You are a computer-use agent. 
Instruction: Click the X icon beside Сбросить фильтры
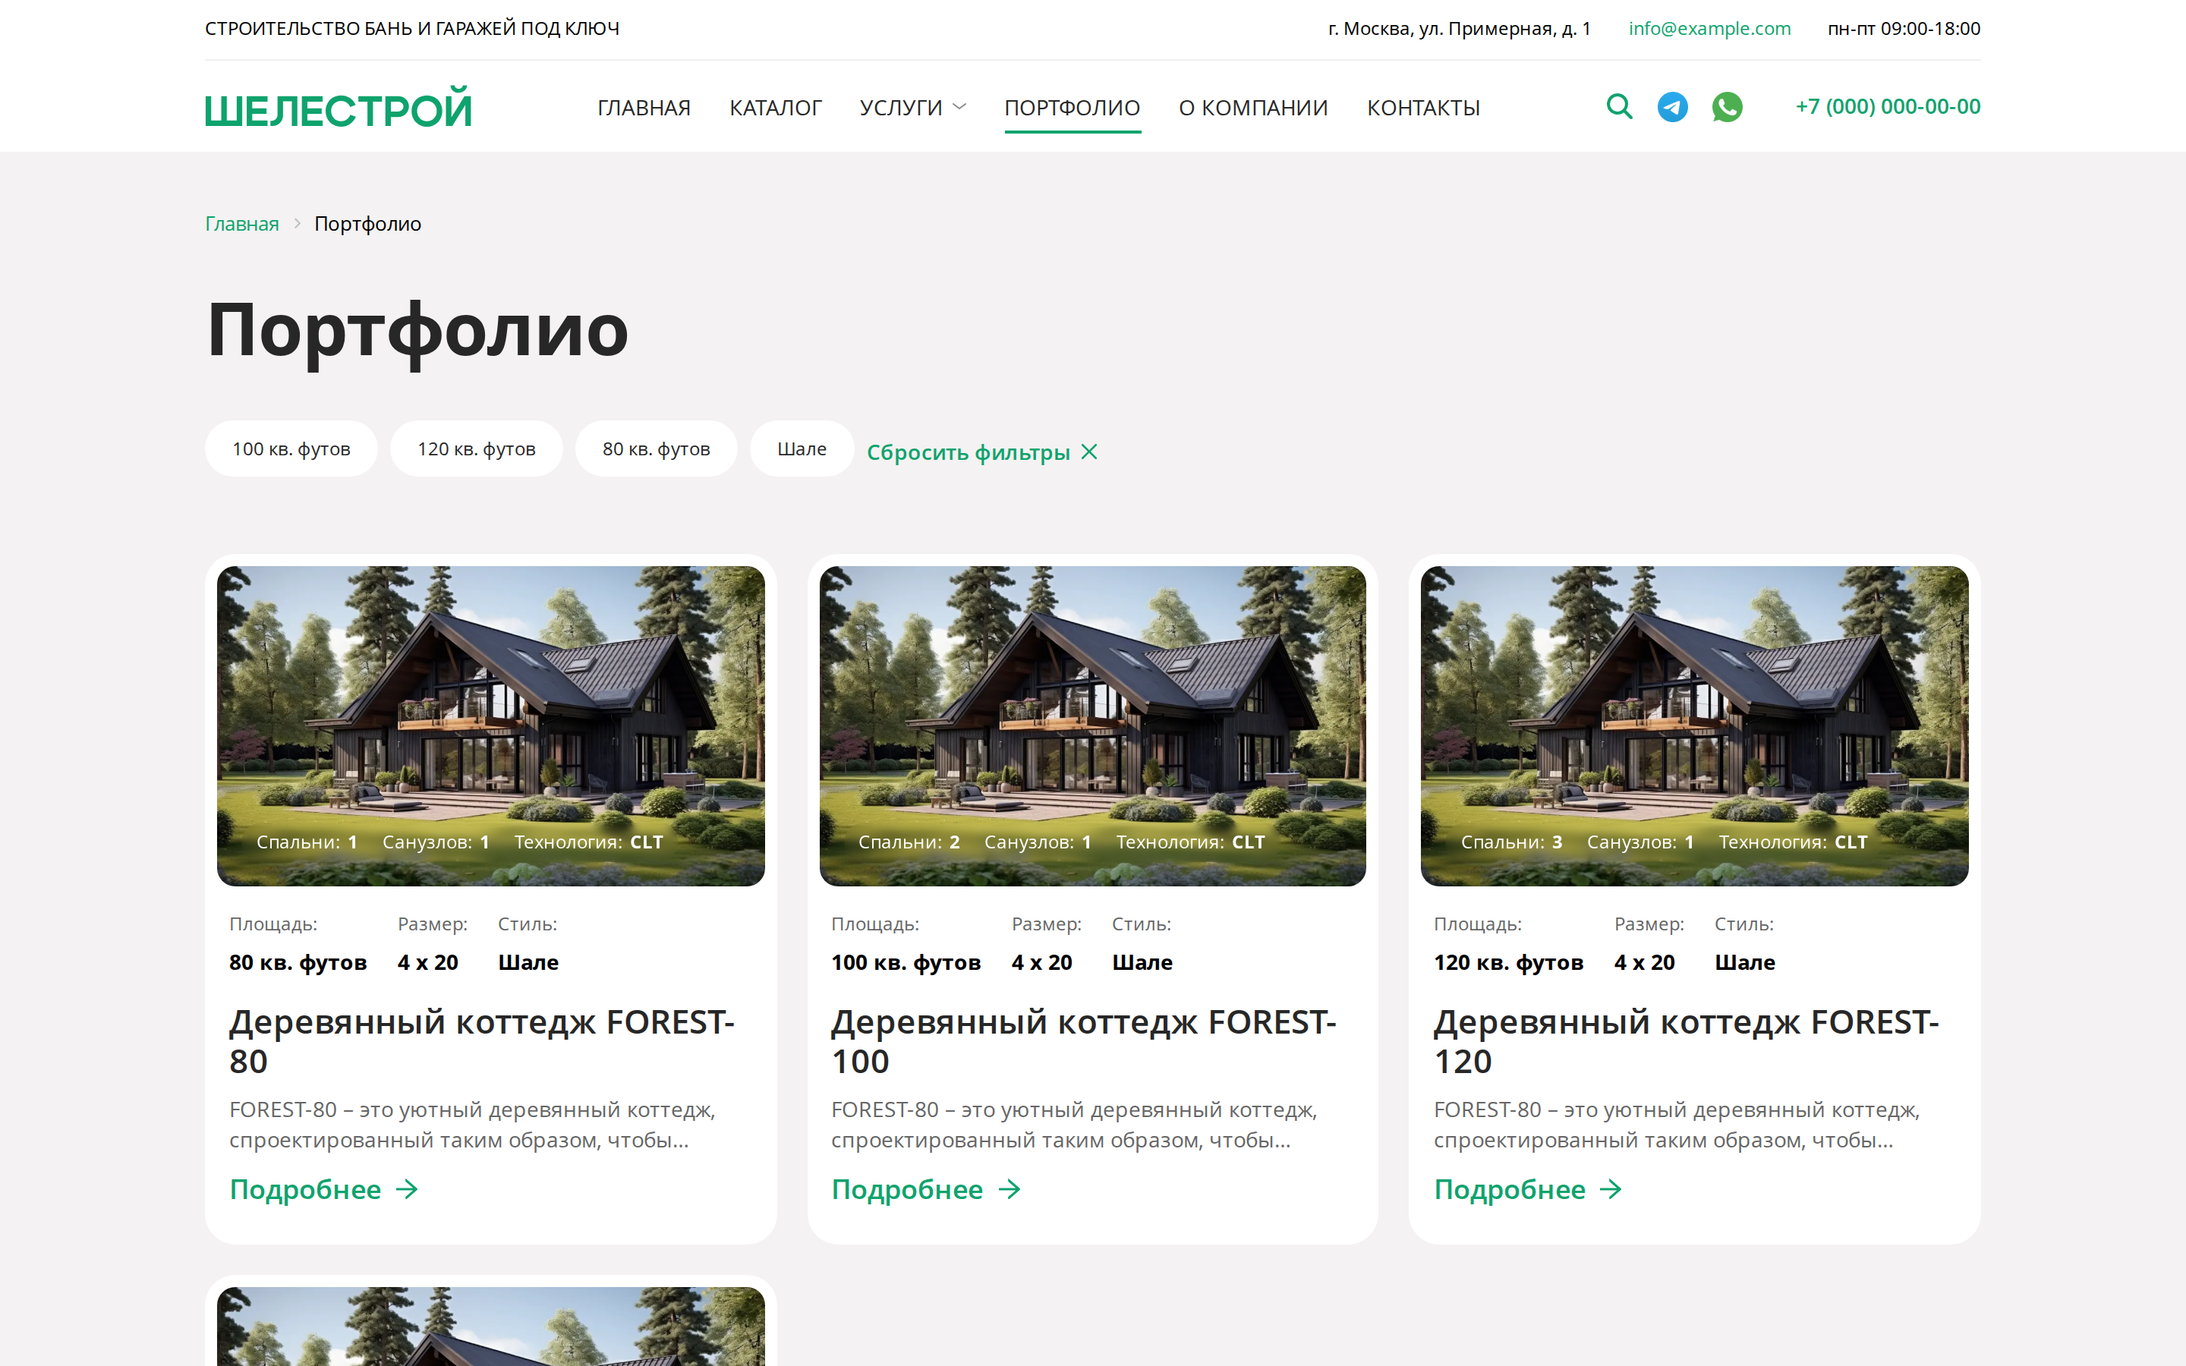(x=1089, y=452)
